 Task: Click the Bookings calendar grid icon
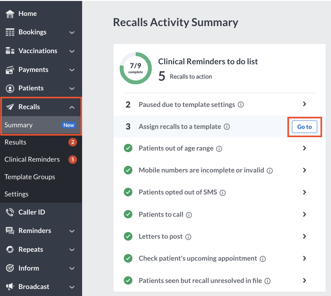tap(10, 32)
